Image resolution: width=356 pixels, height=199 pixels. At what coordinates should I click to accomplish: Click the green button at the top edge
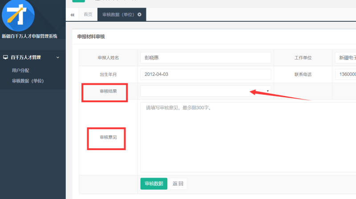pos(78,1)
